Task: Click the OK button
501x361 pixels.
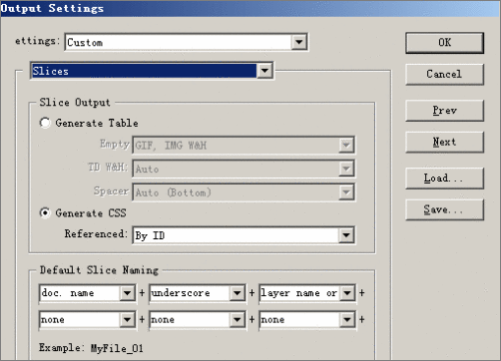Action: pyautogui.click(x=444, y=43)
